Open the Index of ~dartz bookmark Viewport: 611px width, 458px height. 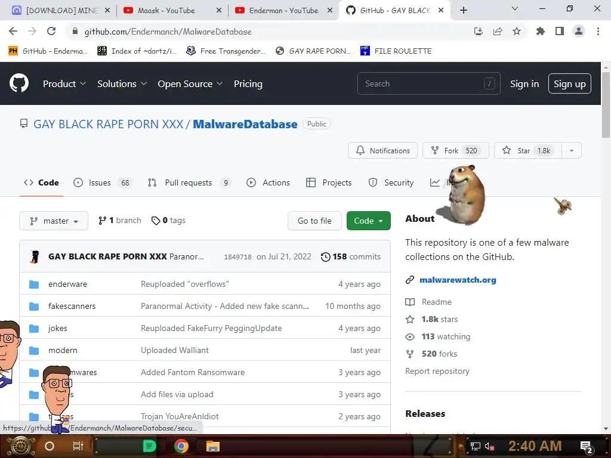[137, 51]
